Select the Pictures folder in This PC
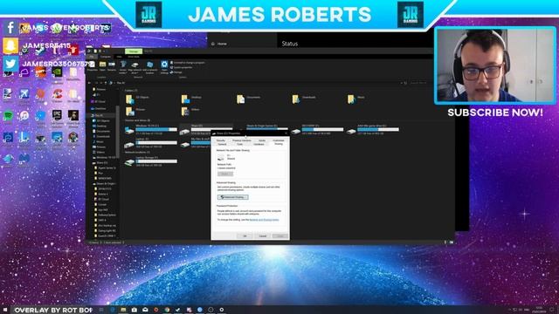Screen dimensions: 559x314 (x=136, y=111)
